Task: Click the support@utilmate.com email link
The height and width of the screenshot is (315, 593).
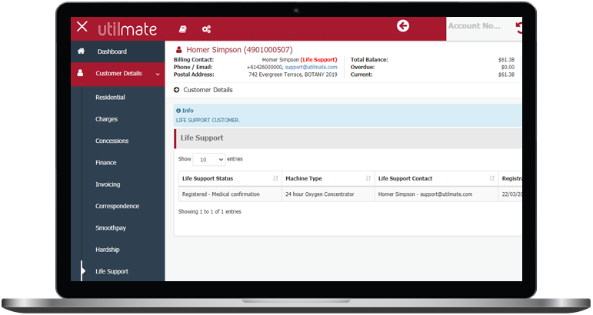Action: point(311,67)
